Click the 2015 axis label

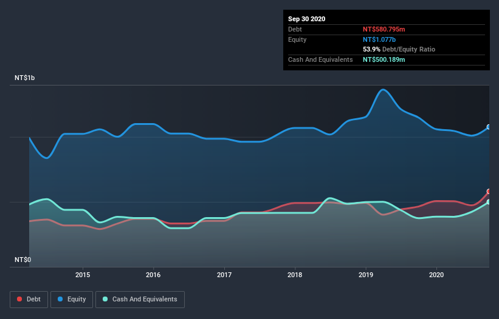[x=83, y=275]
